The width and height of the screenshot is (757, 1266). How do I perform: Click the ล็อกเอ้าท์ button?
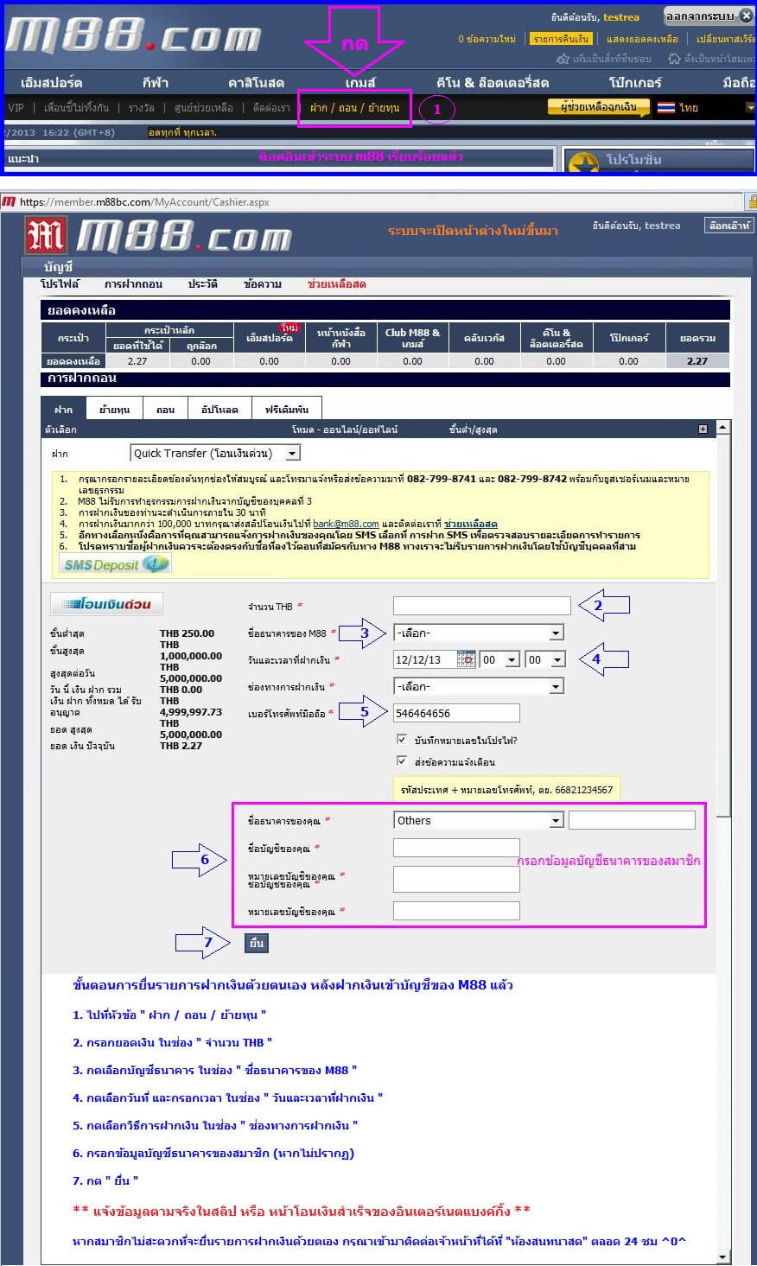[729, 225]
